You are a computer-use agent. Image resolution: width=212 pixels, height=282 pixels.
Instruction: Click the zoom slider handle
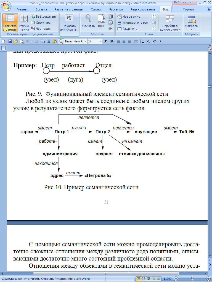pos(192,279)
